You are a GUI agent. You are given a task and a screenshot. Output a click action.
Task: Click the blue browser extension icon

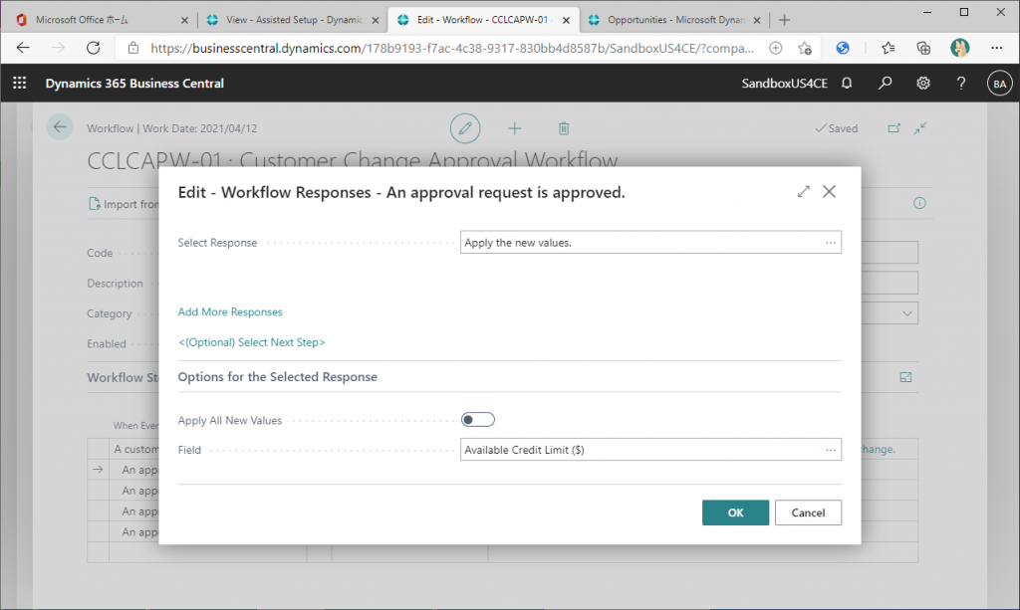[843, 48]
